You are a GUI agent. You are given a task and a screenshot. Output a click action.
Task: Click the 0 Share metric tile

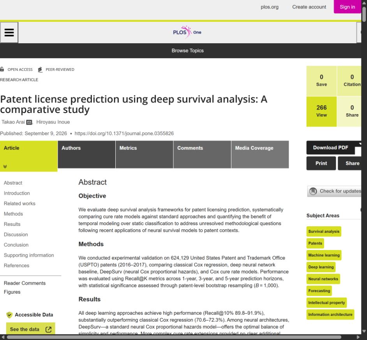[349, 111]
